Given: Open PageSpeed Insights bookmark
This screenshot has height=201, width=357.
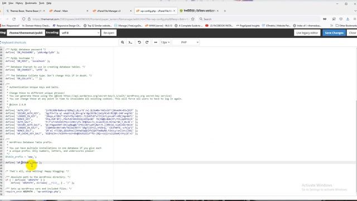Looking at the screenshot, I should click(x=248, y=26).
